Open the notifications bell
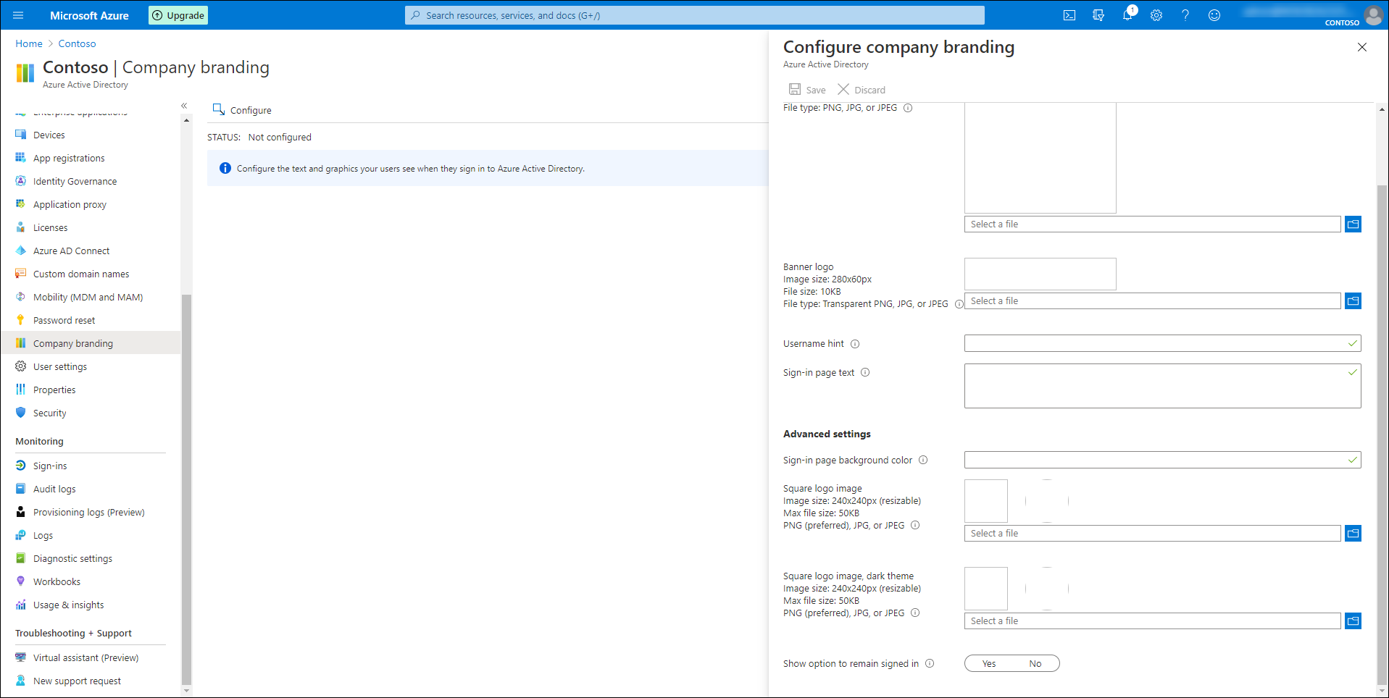 [1127, 14]
